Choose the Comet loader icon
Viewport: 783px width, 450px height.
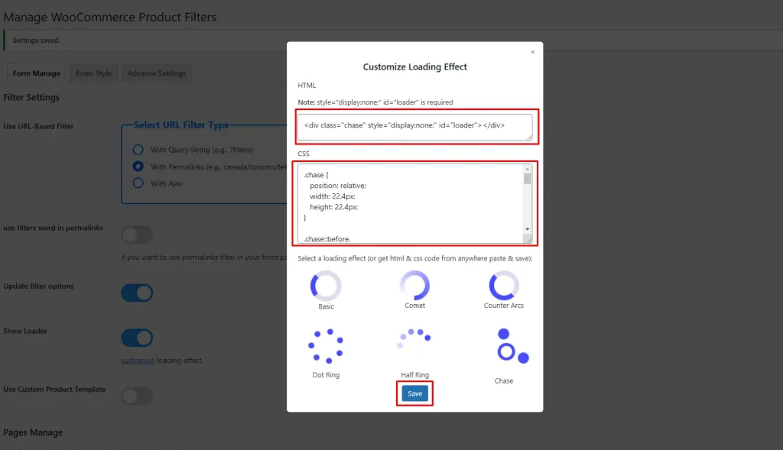(x=414, y=285)
